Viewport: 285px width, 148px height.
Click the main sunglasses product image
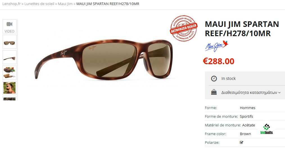tap(104, 59)
